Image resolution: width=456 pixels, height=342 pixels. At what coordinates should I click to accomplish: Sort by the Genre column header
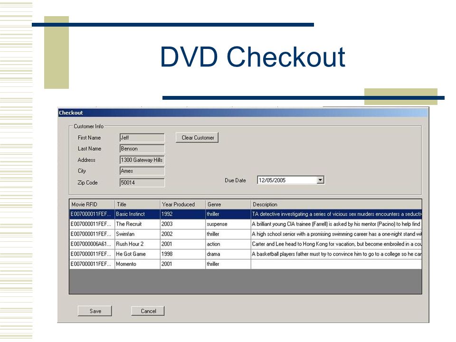tap(228, 204)
